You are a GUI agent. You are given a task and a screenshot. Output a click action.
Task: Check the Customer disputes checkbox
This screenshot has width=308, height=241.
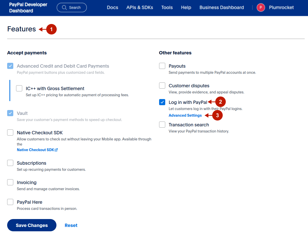coord(162,86)
